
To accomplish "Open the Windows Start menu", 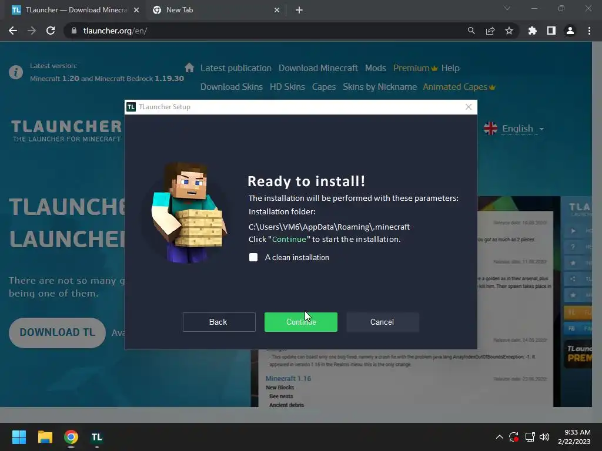I will (19, 437).
